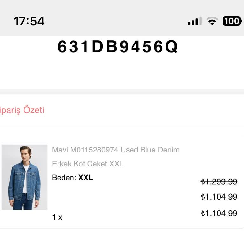This screenshot has width=244, height=244.
Task: Tap the cellular signal strength icon
Action: 194,21
